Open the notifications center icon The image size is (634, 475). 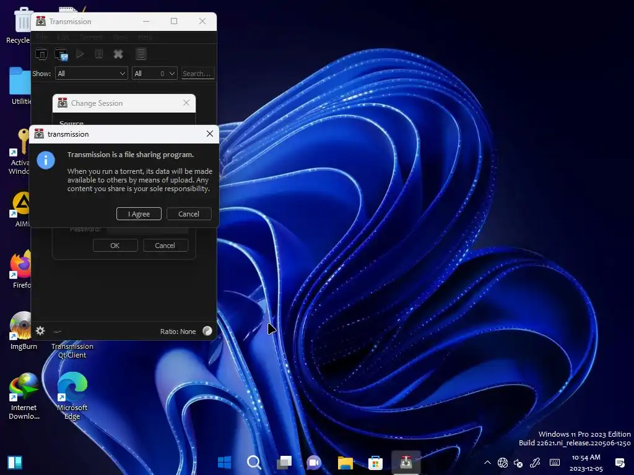(x=619, y=463)
